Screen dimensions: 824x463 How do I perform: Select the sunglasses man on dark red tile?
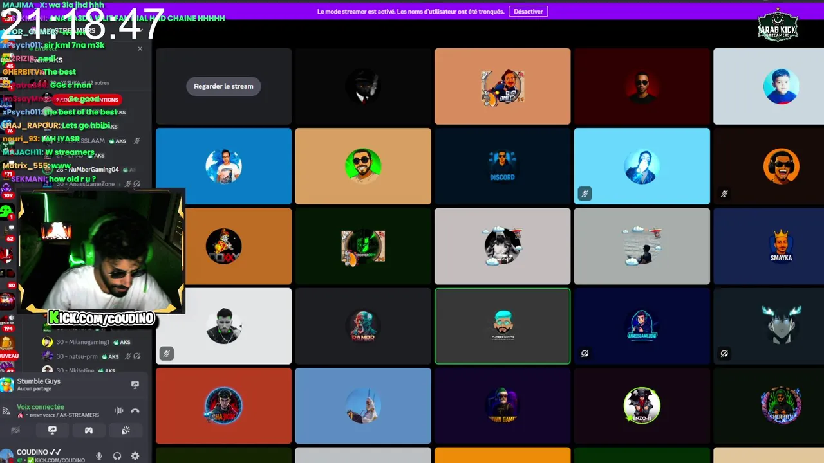642,86
